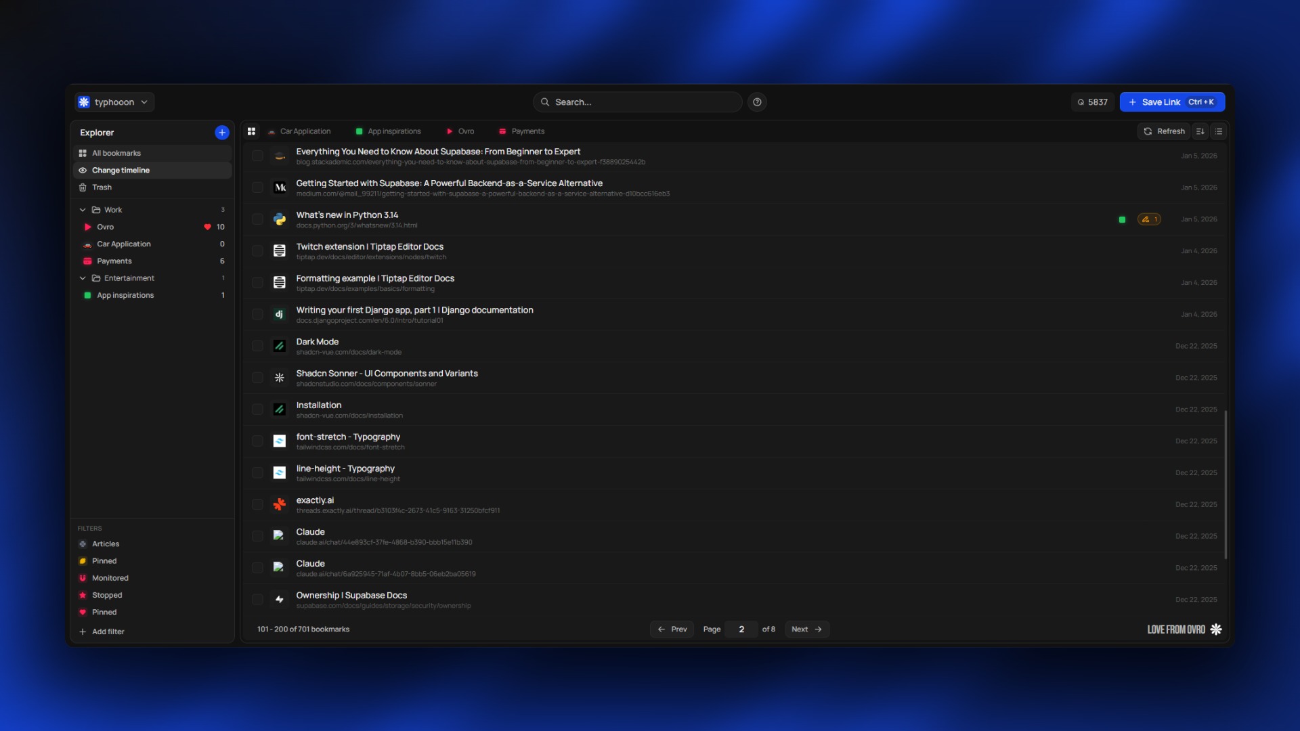Open the Payments folder in the tree

click(152, 261)
